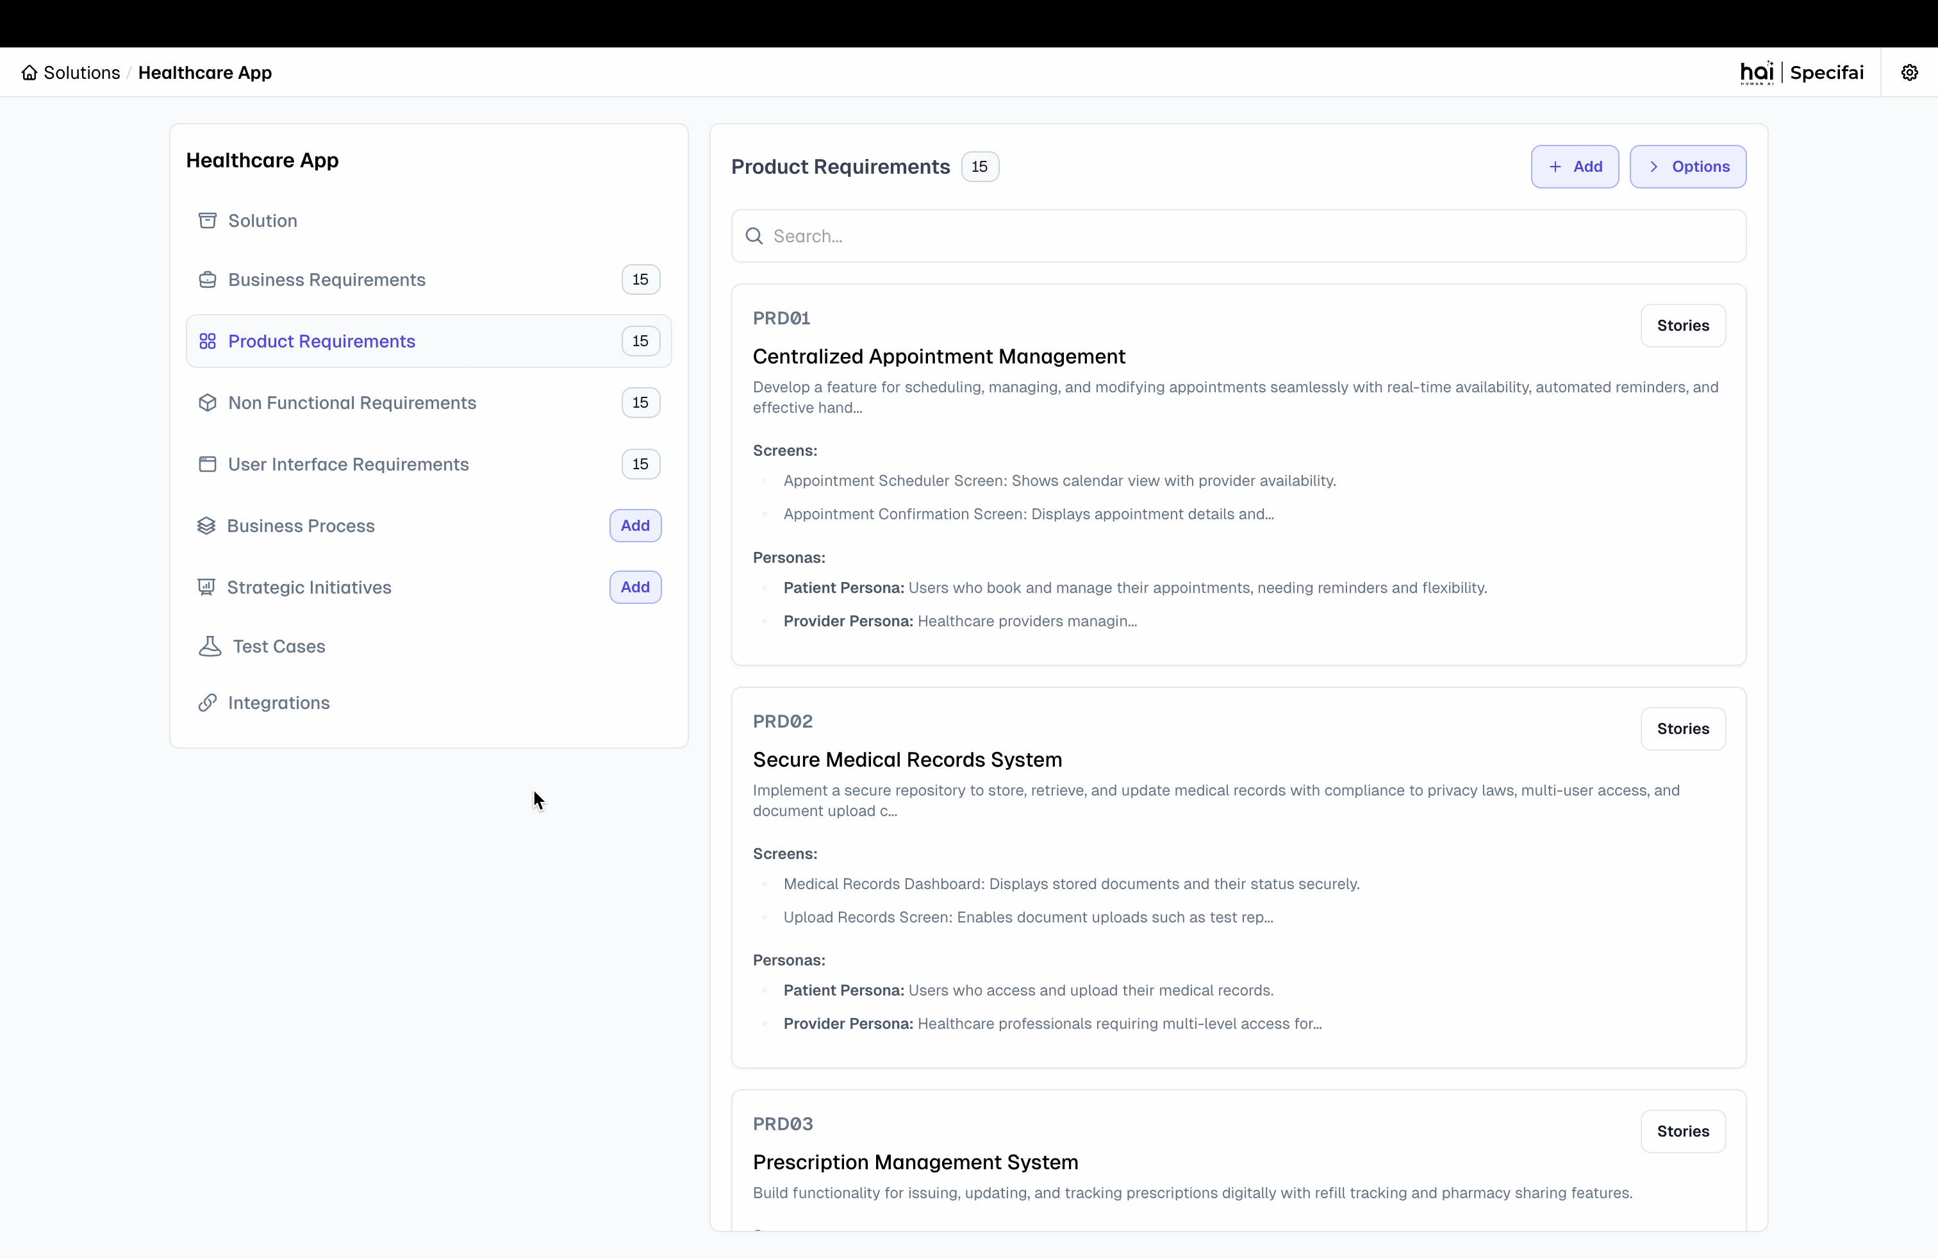The image size is (1938, 1259).
Task: Open Integrations section
Action: pos(429,703)
